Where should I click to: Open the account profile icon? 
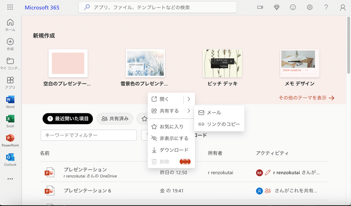pos(343,7)
